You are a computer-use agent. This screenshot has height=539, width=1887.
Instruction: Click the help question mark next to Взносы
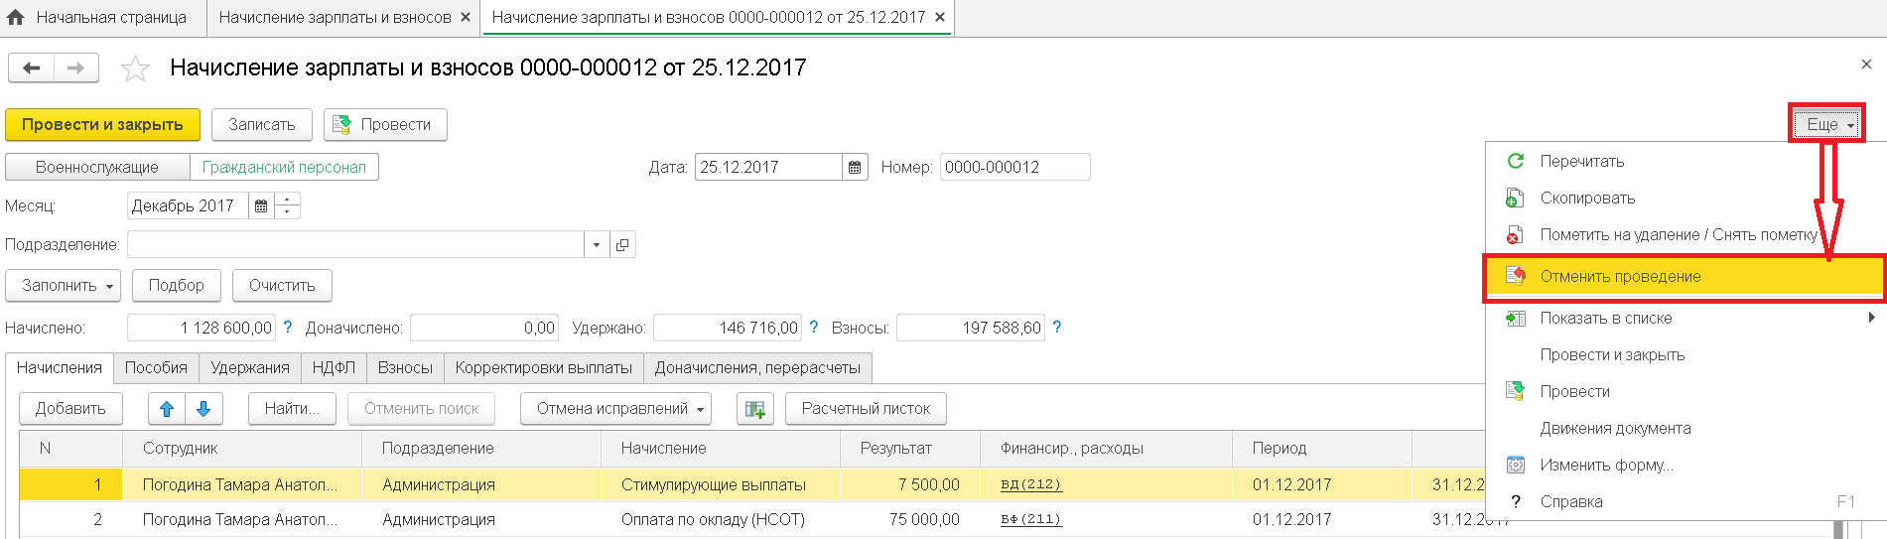point(1057,327)
